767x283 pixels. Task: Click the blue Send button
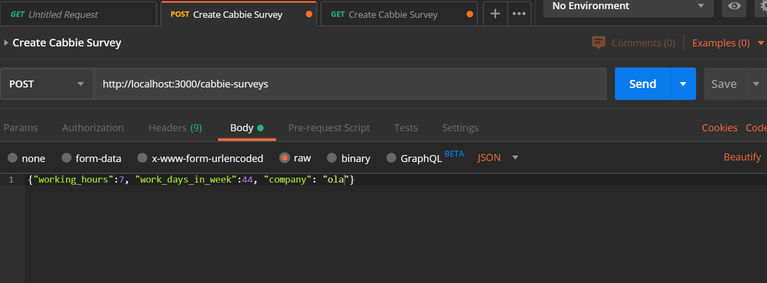coord(643,84)
